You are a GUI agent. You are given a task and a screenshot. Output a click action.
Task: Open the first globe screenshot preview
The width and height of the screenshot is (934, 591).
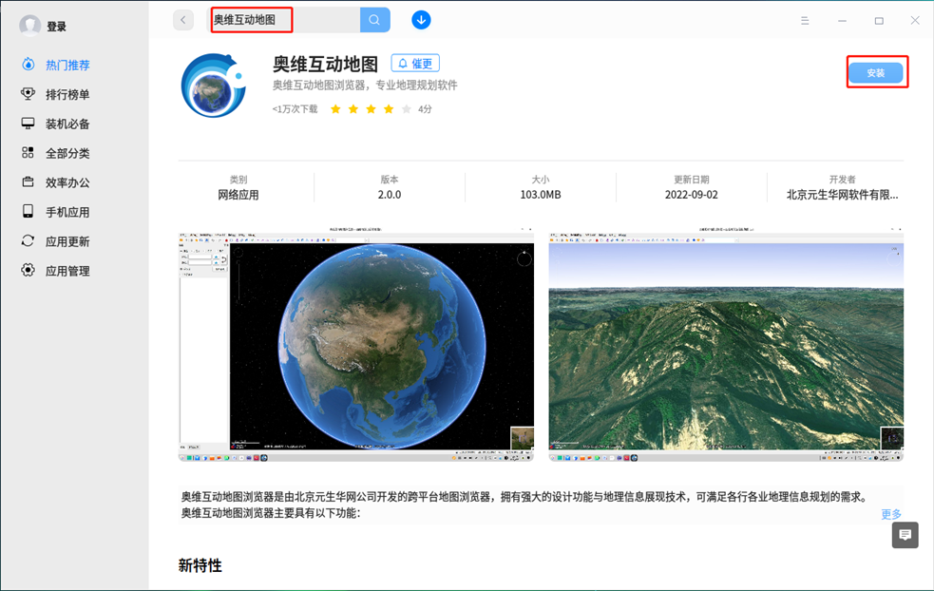(x=356, y=346)
